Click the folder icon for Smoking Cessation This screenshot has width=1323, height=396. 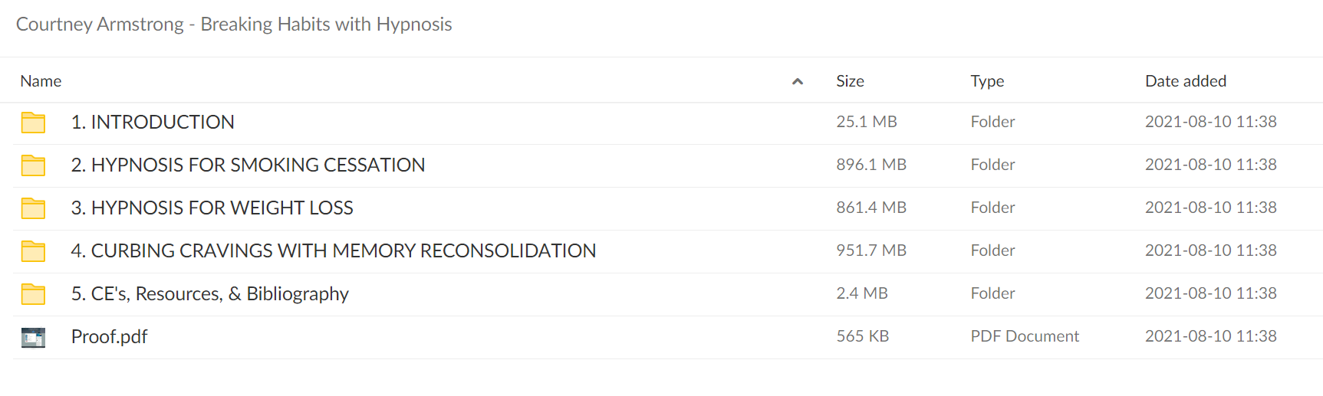pyautogui.click(x=33, y=165)
